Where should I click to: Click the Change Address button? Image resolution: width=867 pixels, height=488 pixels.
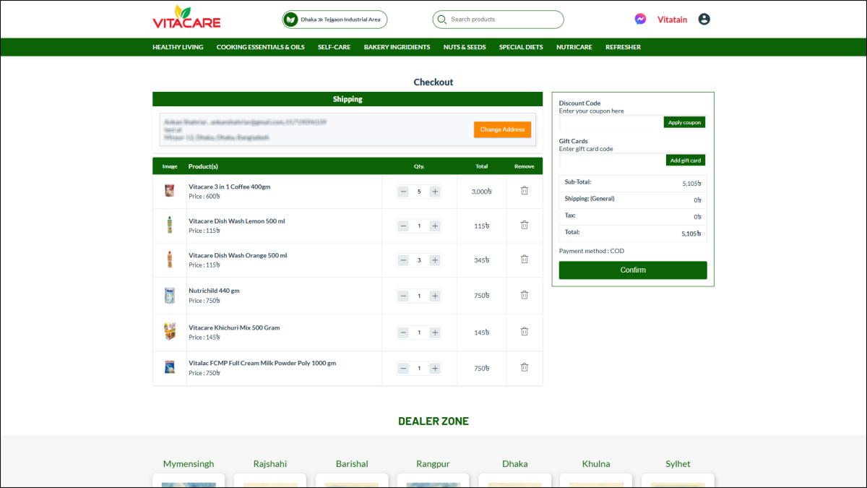click(502, 129)
